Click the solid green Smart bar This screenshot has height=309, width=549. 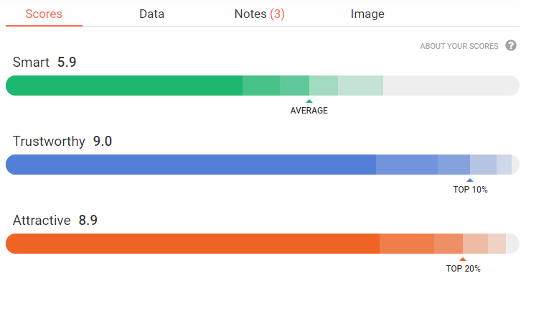124,86
